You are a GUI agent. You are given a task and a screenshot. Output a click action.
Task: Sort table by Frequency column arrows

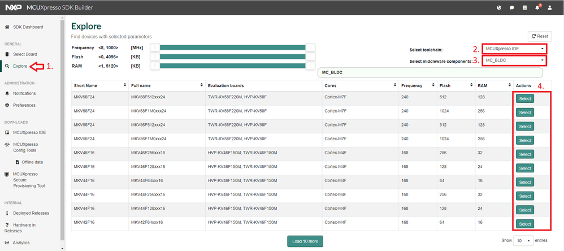[x=433, y=85]
